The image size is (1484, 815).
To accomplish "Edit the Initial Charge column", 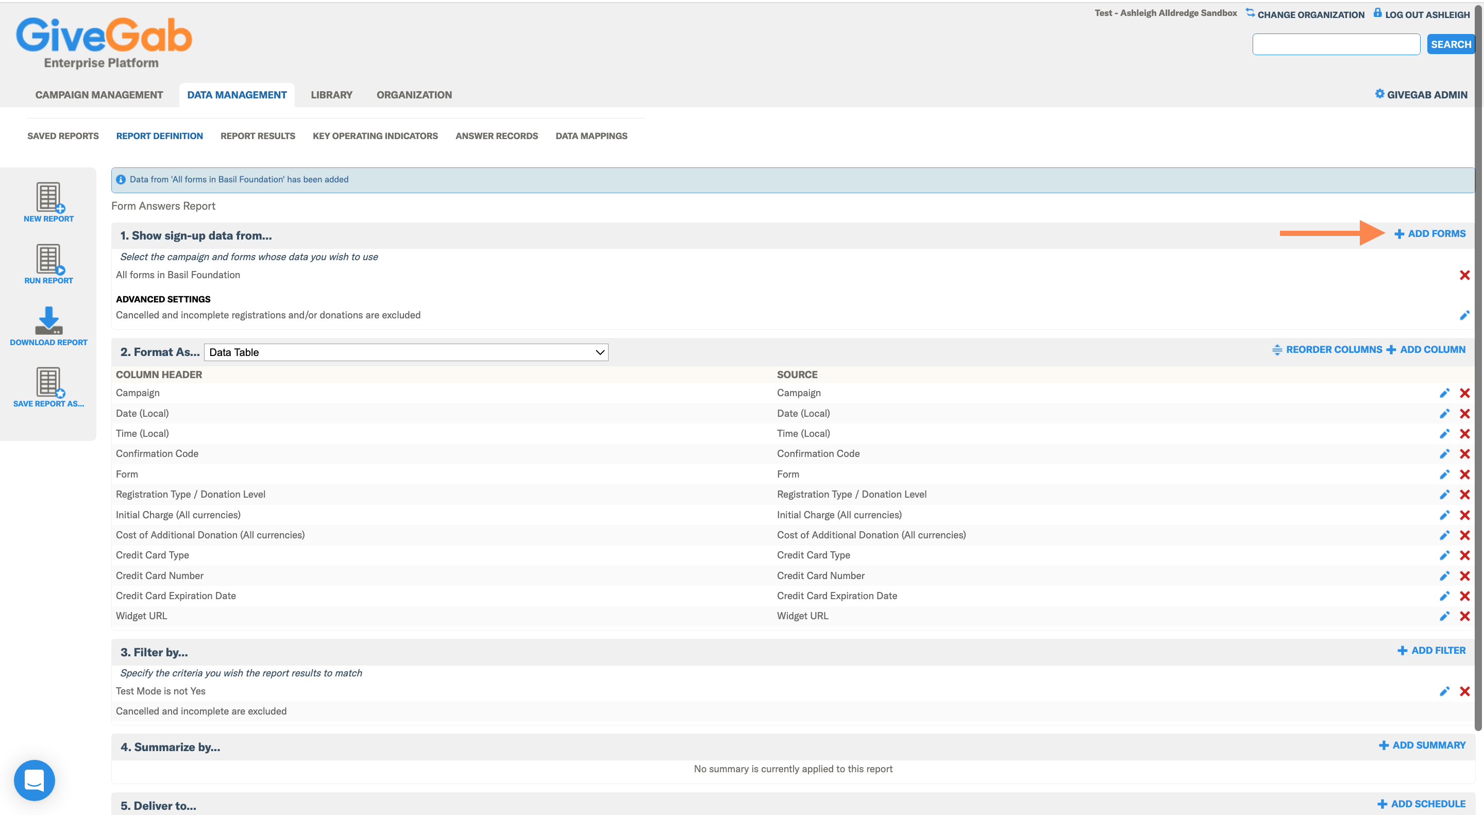I will pos(1444,515).
